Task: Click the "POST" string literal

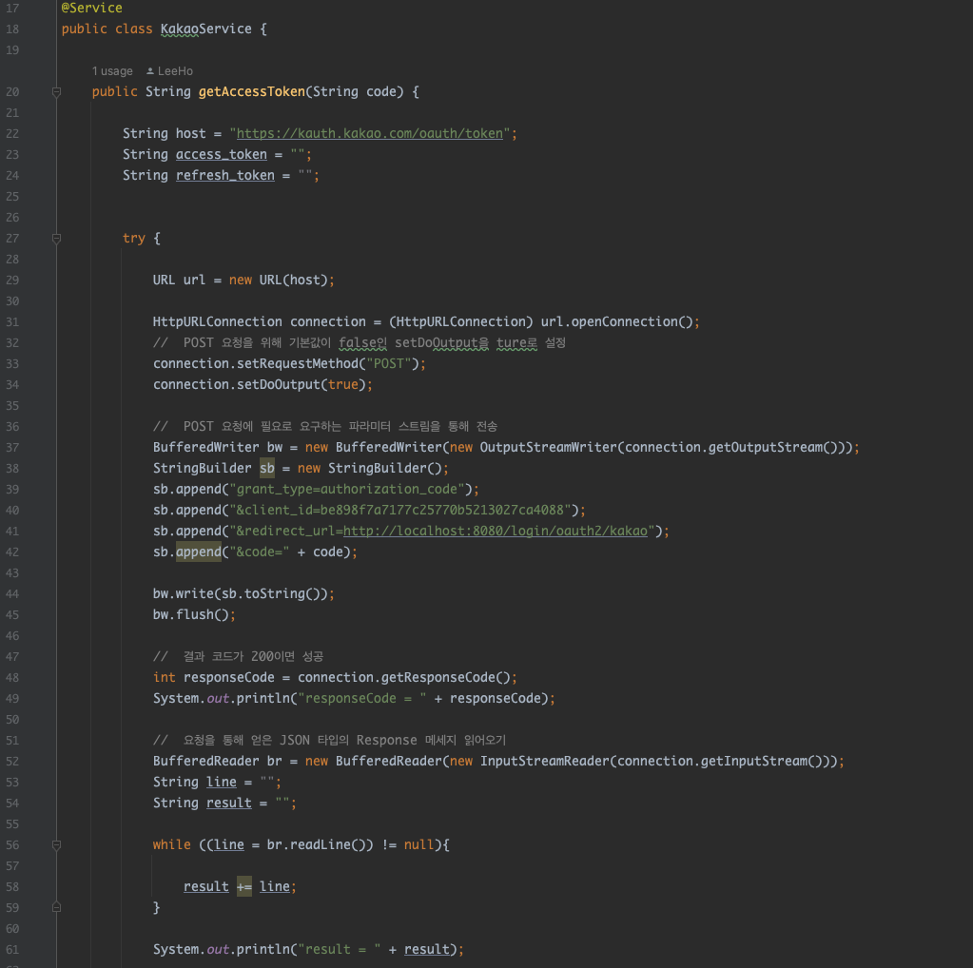Action: [389, 363]
